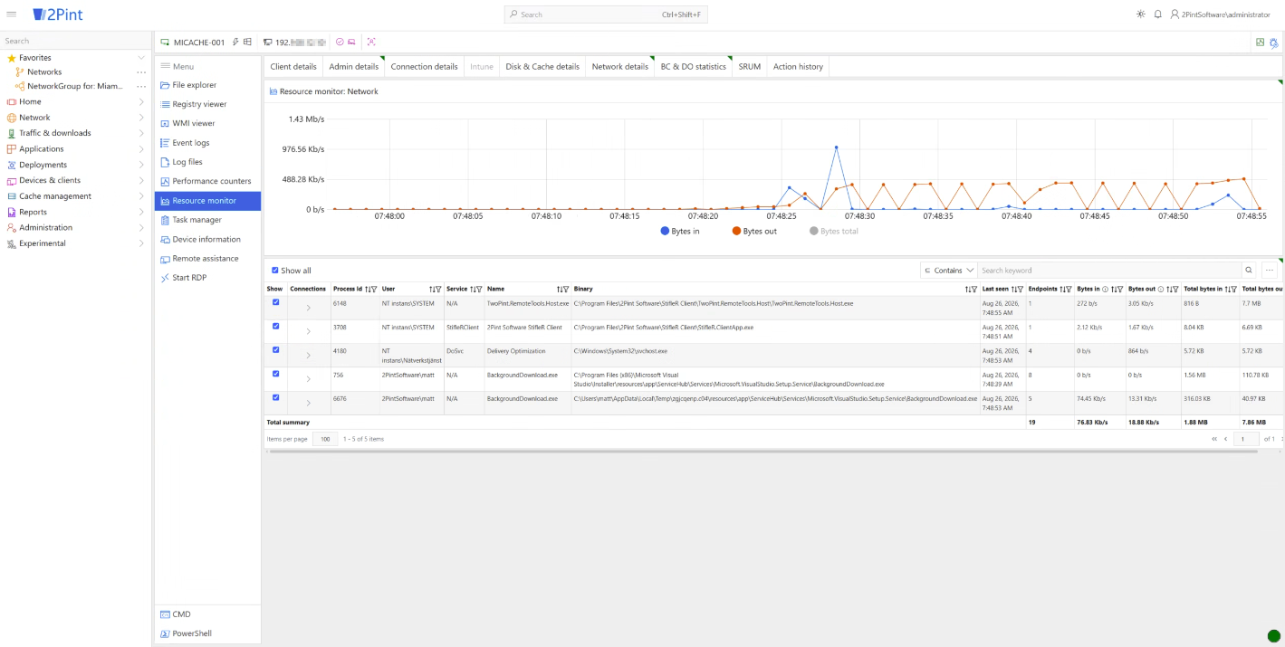The width and height of the screenshot is (1285, 647).
Task: Go to first page of table
Action: pyautogui.click(x=1214, y=439)
